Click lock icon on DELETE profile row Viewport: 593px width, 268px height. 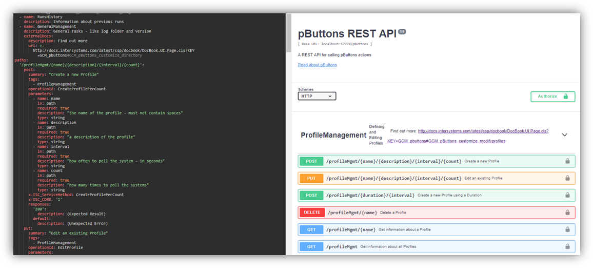(x=567, y=213)
